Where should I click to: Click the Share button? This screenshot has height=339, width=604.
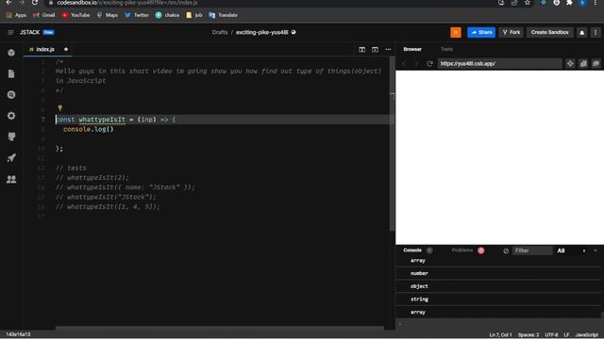tap(481, 32)
